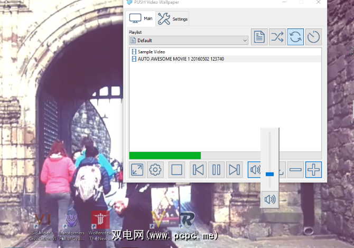354x248 pixels.
Task: Click the Rocksmith desktop shortcut
Action: coord(188,226)
